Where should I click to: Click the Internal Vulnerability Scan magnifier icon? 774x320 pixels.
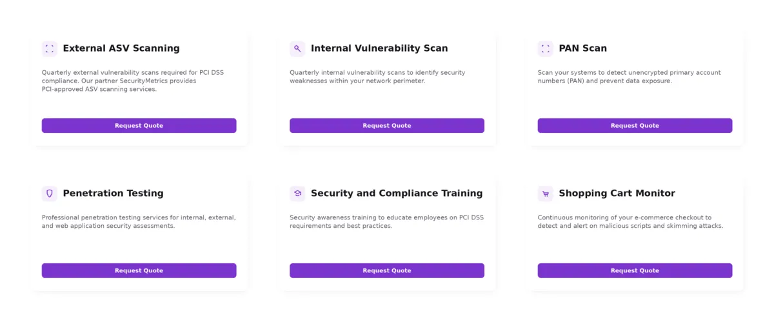click(297, 49)
